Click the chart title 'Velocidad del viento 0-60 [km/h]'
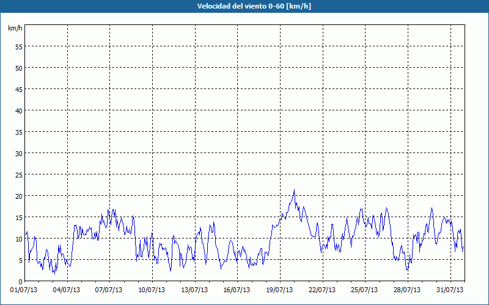Screen dimensions: 489x305 [254, 6]
